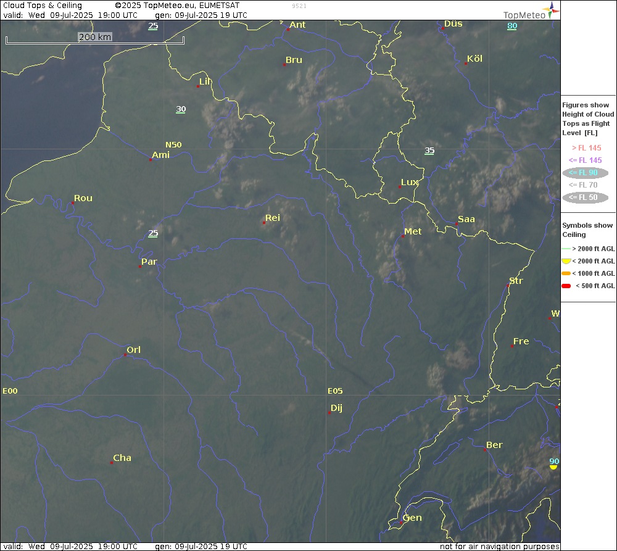Select the '<= FL 50' legend oval
The width and height of the screenshot is (617, 551).
(x=585, y=197)
